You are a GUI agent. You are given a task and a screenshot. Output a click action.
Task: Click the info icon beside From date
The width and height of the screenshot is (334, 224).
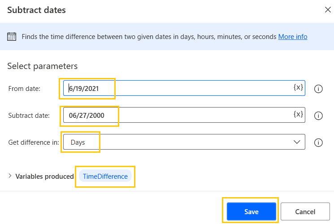pyautogui.click(x=318, y=89)
